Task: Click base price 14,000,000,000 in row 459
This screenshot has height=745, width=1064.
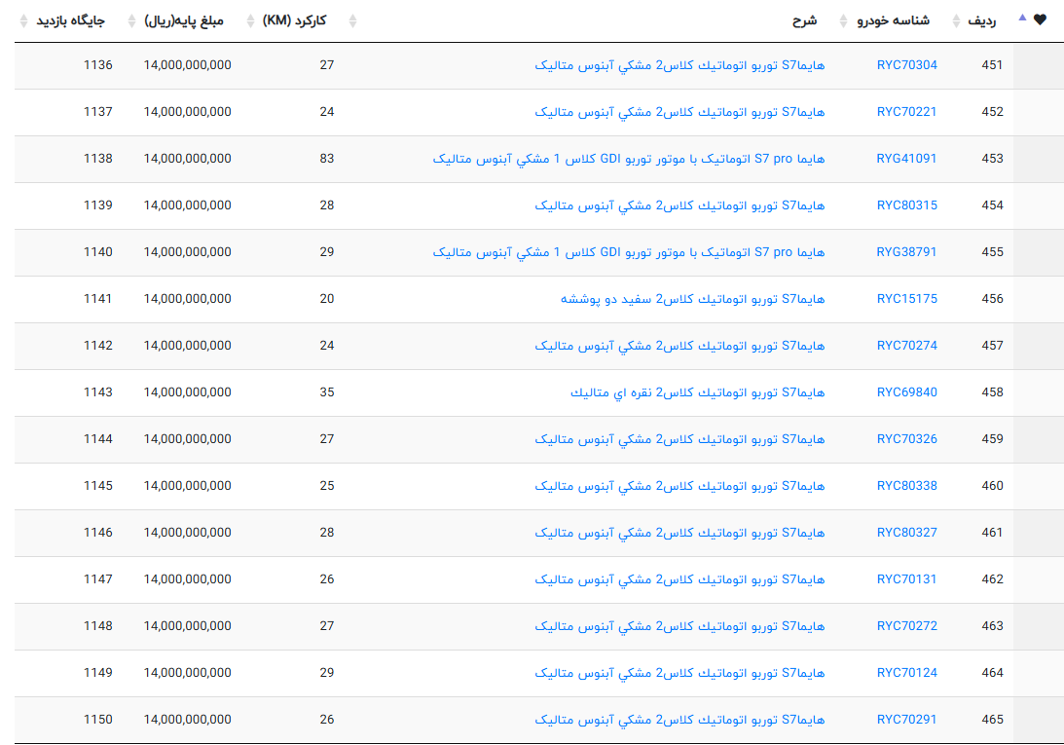Action: [187, 439]
